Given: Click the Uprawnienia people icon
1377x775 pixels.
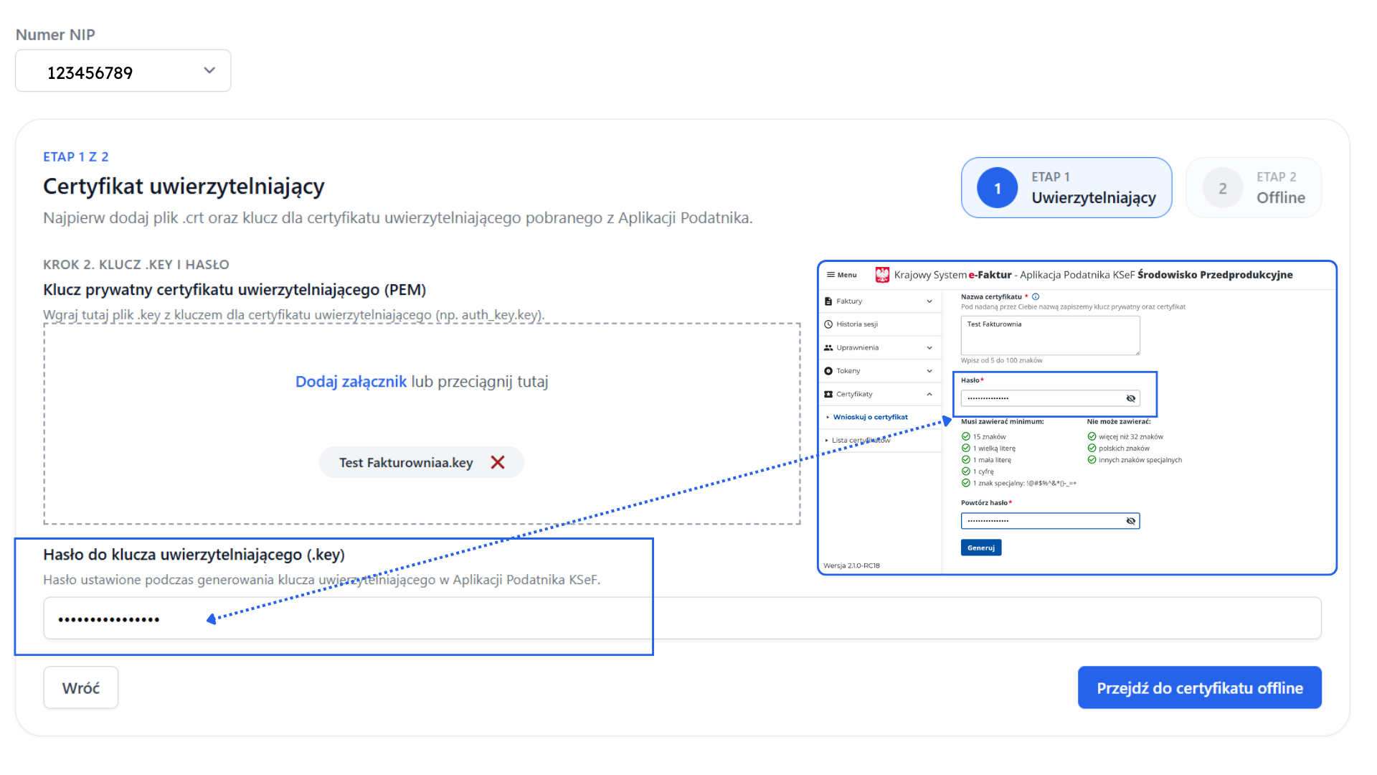Looking at the screenshot, I should [828, 348].
